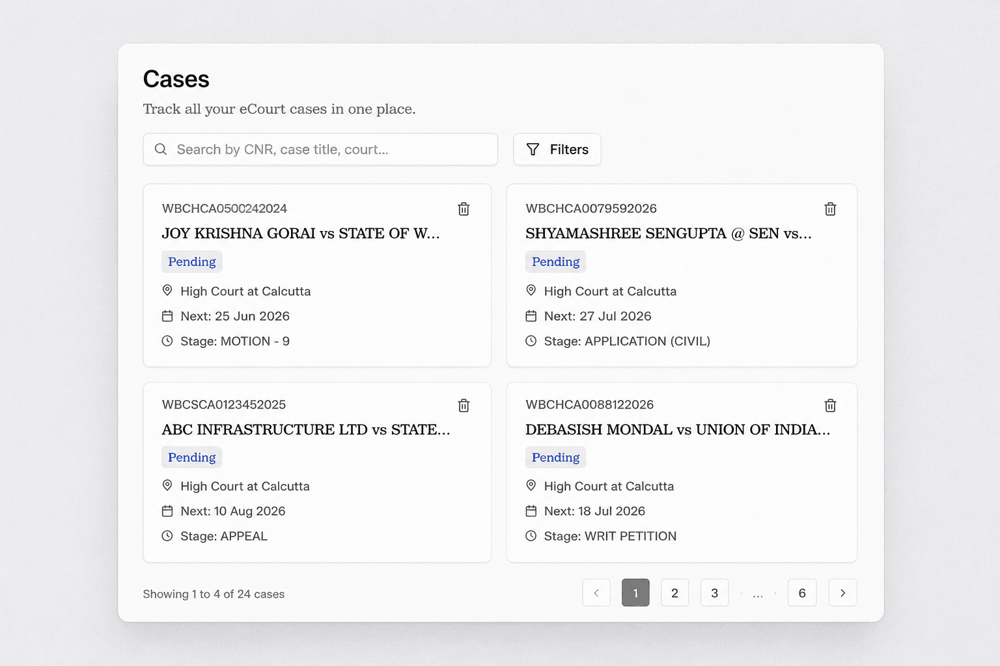Click 'Track all your eCourt cases' subtitle

[279, 109]
